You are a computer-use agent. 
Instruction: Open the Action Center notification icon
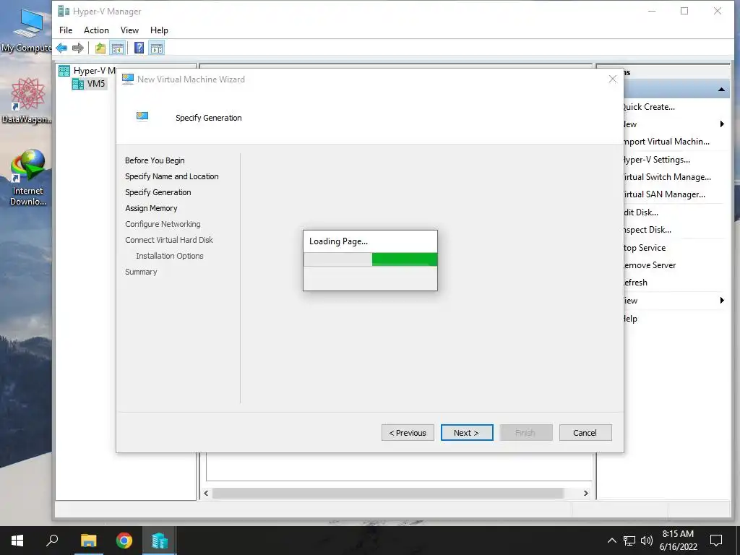pos(716,541)
